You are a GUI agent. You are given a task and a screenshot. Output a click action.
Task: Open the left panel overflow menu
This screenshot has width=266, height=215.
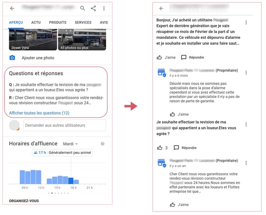[104, 8]
